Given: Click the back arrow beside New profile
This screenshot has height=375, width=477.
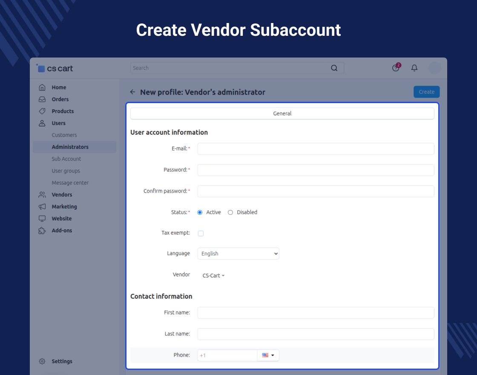Looking at the screenshot, I should (x=132, y=92).
